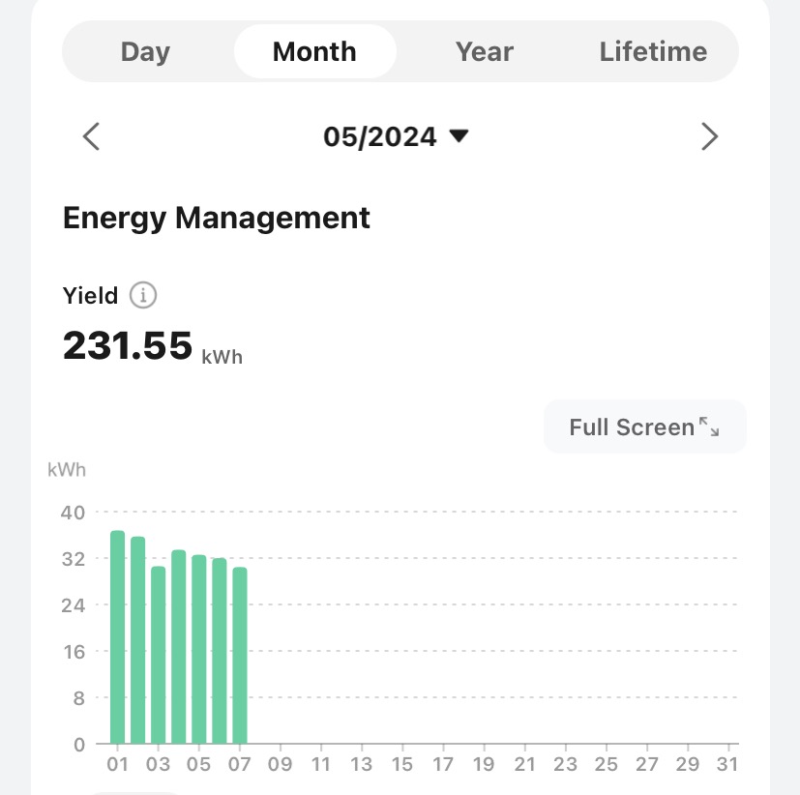Select the day 03 yield bar
The width and height of the screenshot is (800, 795).
click(158, 656)
